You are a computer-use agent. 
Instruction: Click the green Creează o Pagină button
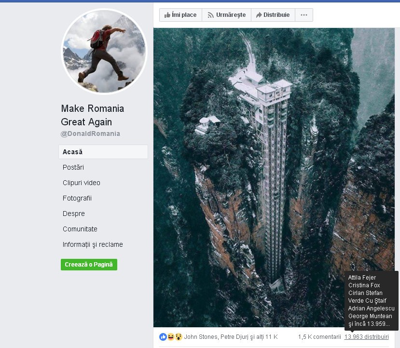(89, 265)
